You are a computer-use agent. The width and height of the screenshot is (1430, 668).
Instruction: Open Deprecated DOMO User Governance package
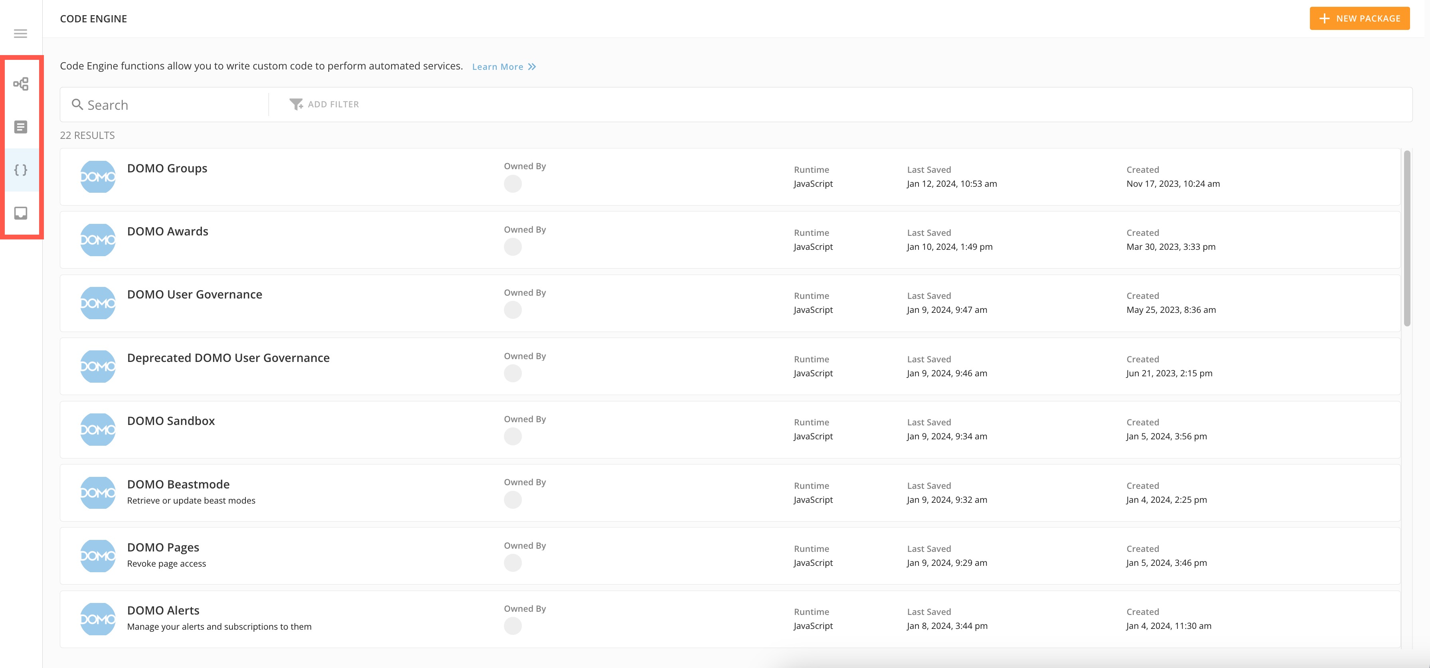(x=228, y=358)
